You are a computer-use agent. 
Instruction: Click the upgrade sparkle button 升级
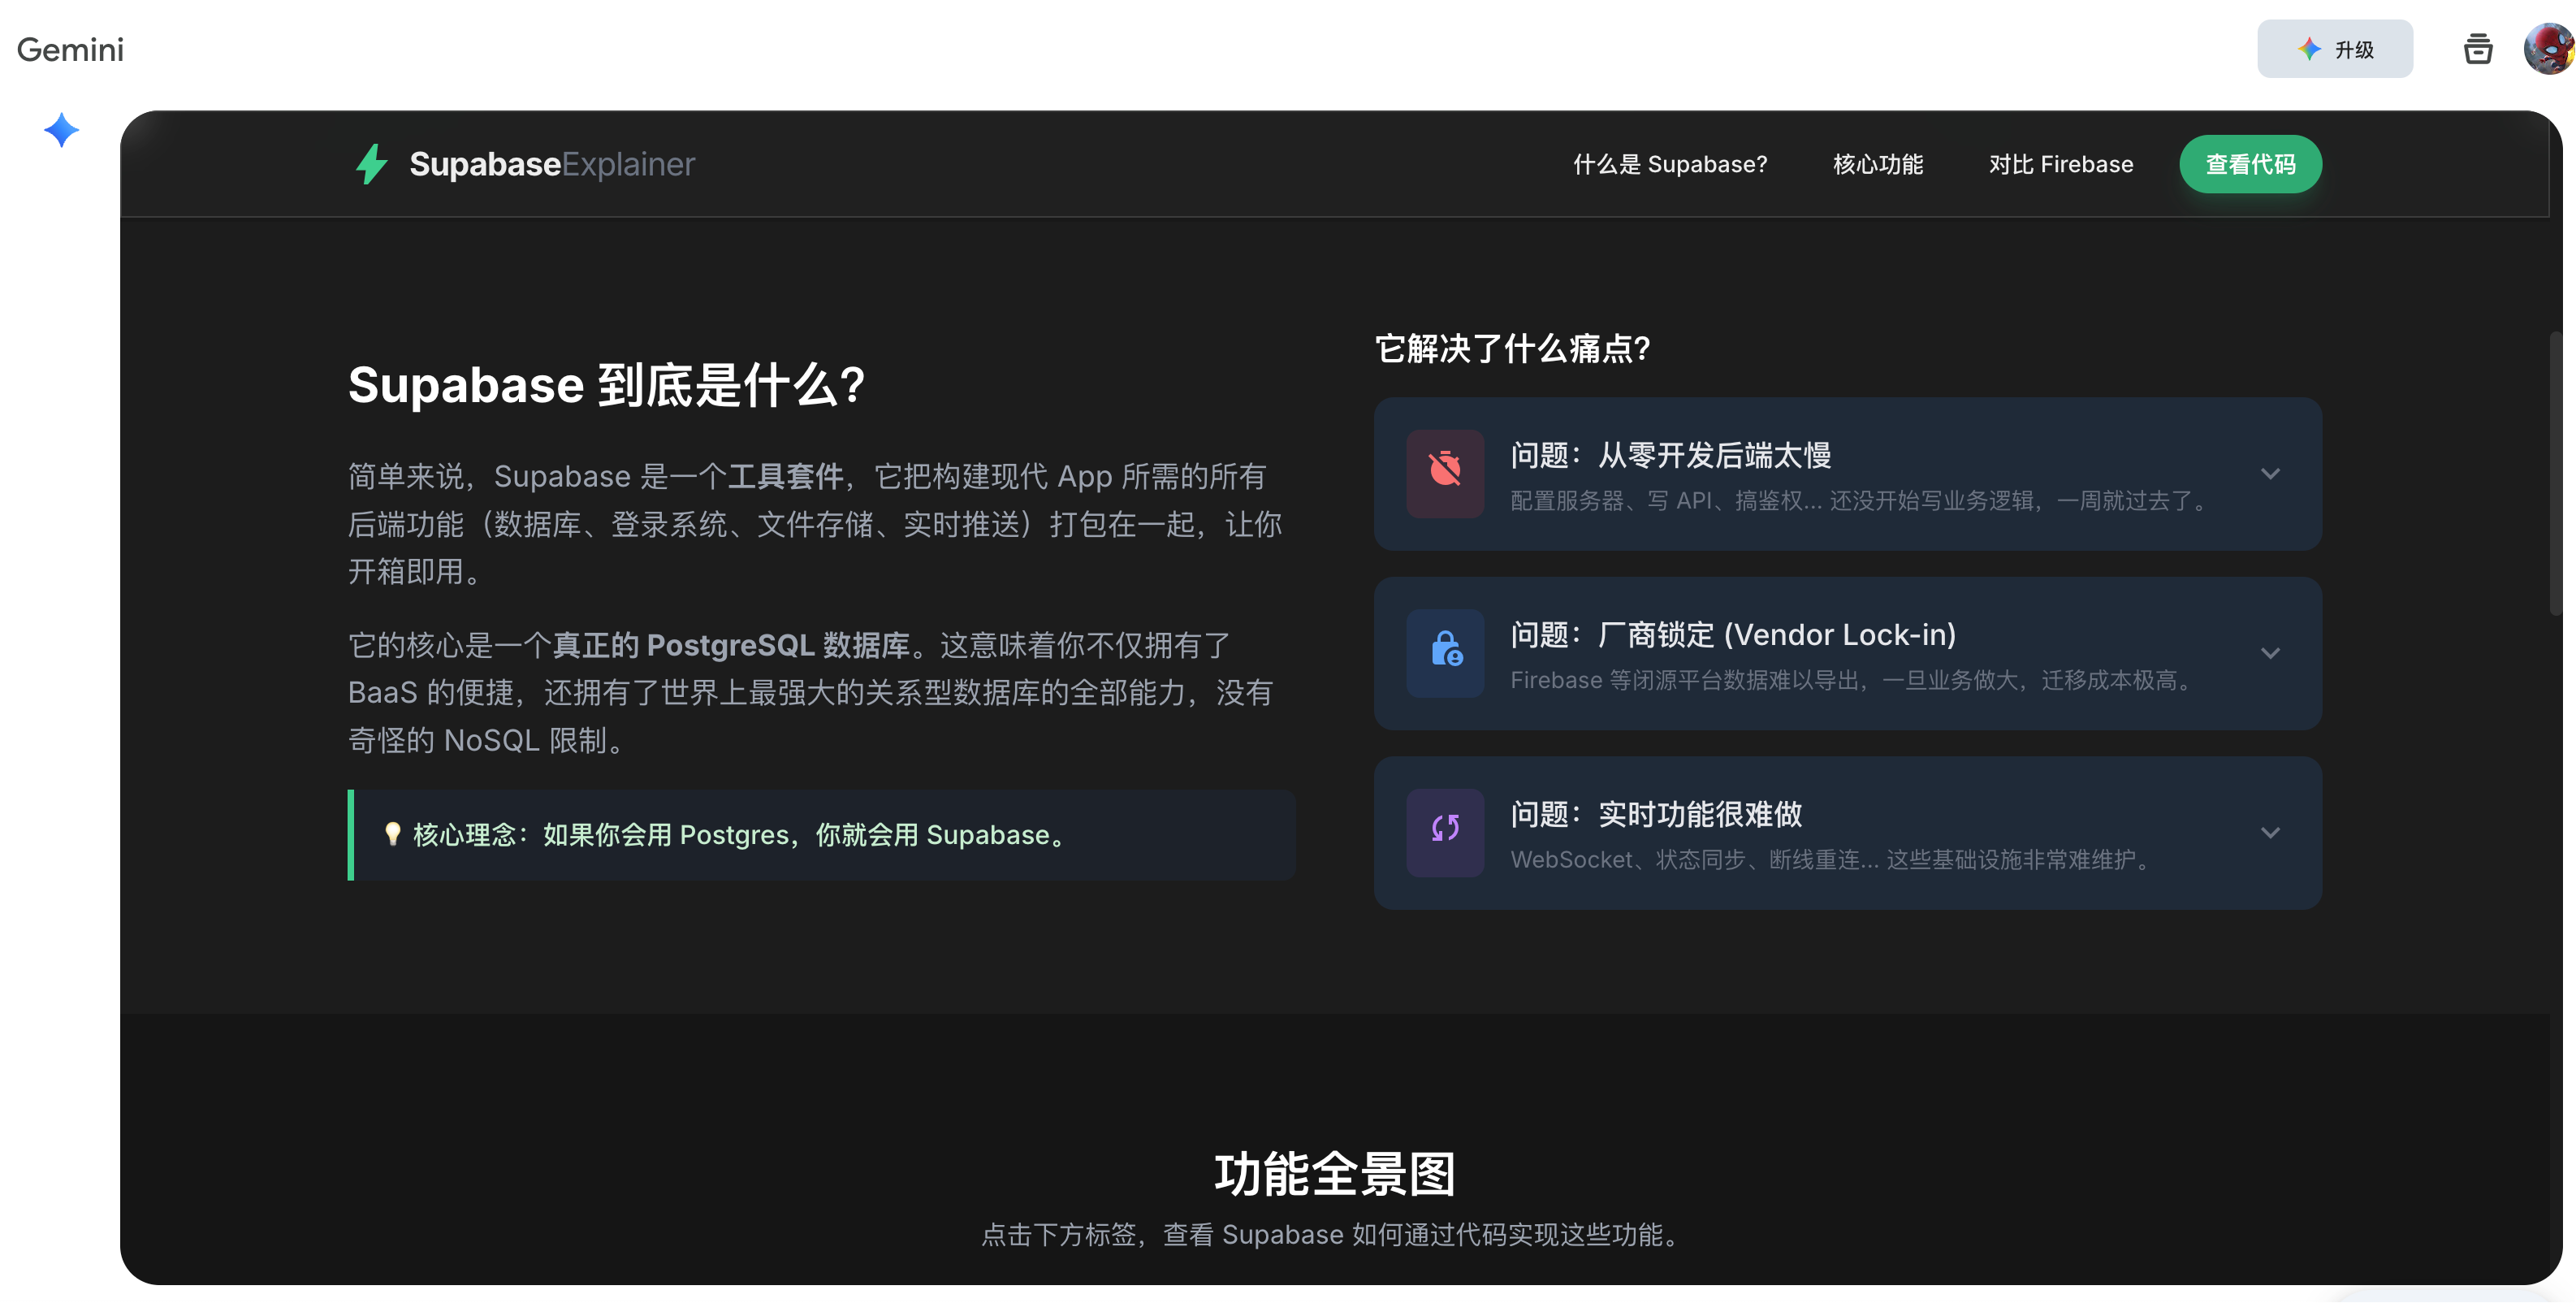coord(2334,49)
